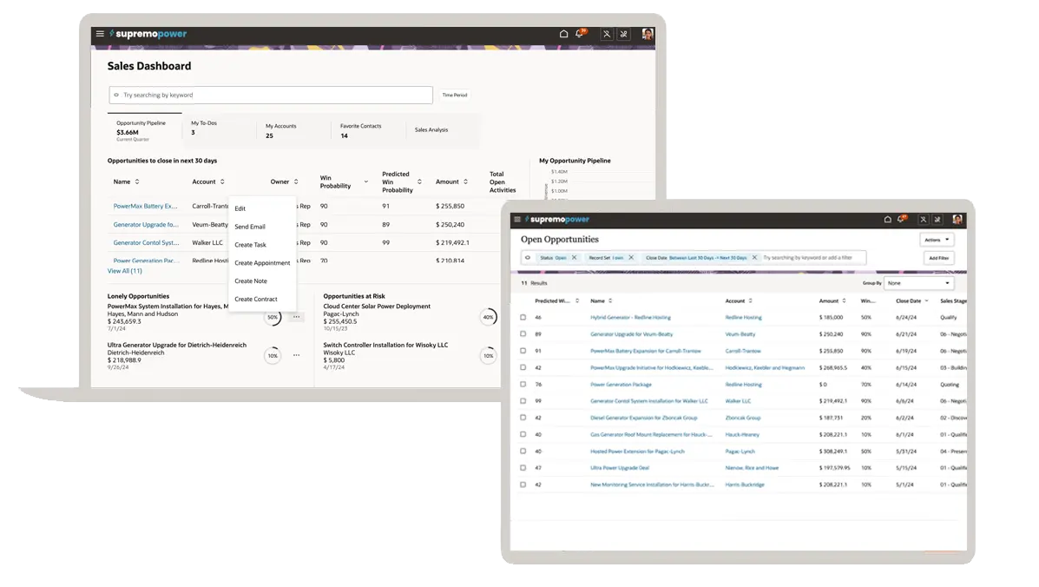Image resolution: width=1039 pixels, height=587 pixels.
Task: Select checkbox for Generator Upgrade for Veum-Beatty
Action: tap(523, 334)
